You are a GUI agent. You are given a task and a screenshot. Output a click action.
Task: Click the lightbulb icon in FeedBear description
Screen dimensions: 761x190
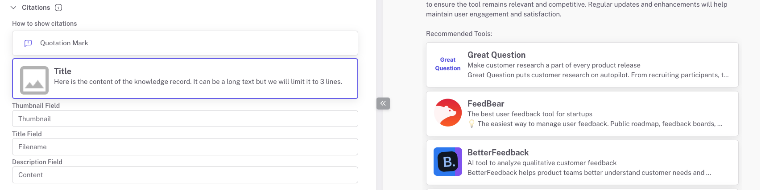(x=471, y=124)
